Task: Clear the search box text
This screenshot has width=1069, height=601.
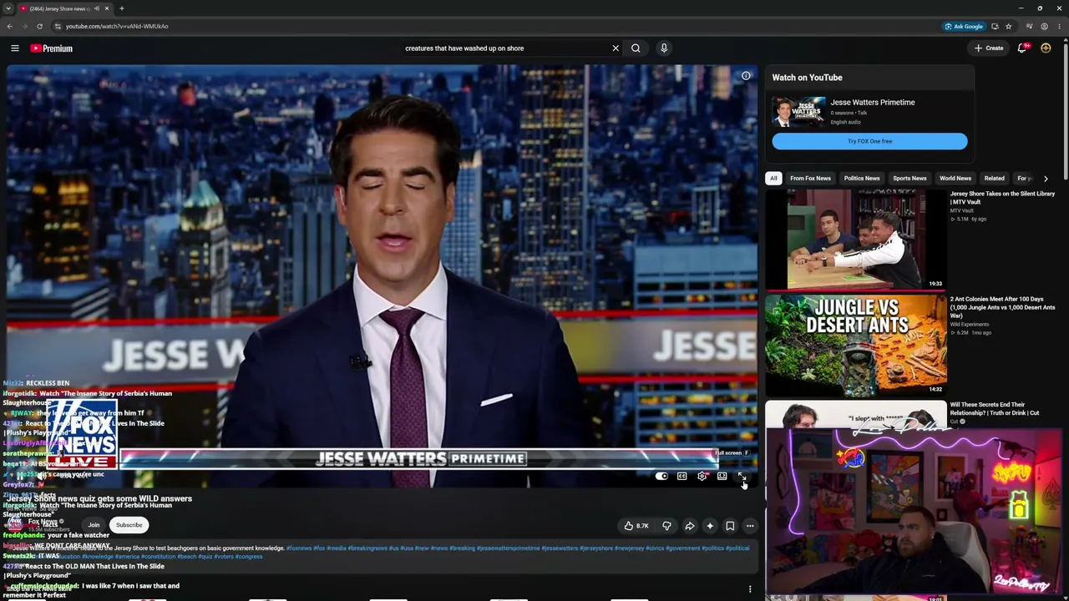Action: (616, 48)
